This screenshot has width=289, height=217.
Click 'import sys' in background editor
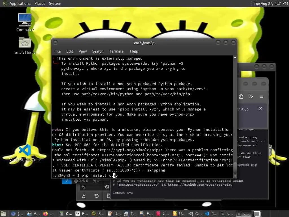point(123,193)
